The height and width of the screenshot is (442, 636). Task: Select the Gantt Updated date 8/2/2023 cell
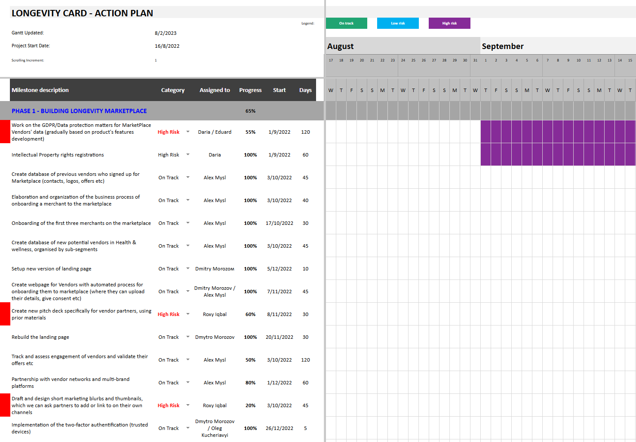pyautogui.click(x=166, y=33)
